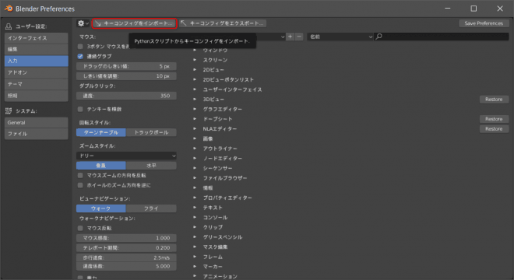The height and width of the screenshot is (280, 514).
Task: Open the テーマ preferences tab
Action: [37, 84]
